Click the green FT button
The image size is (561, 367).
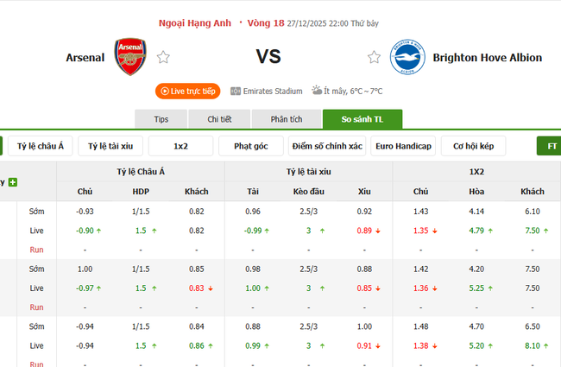550,146
